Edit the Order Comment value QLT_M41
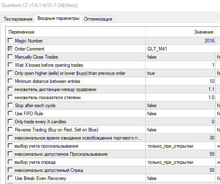The image size is (220, 184). pos(183,49)
